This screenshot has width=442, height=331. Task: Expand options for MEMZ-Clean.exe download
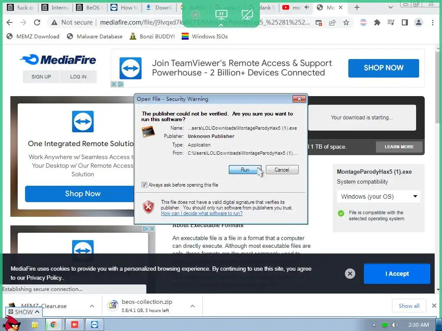(x=92, y=306)
